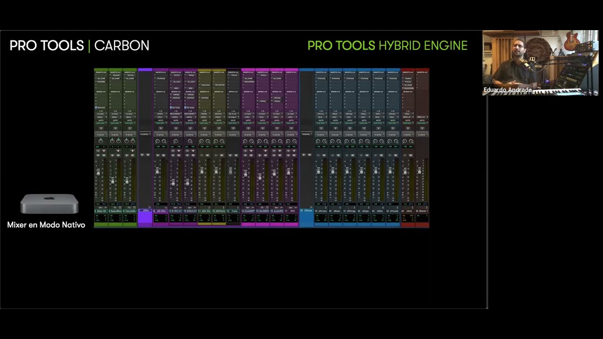
Task: Click the PRO TOOLS HYBRID ENGINE heading
Action: (387, 46)
